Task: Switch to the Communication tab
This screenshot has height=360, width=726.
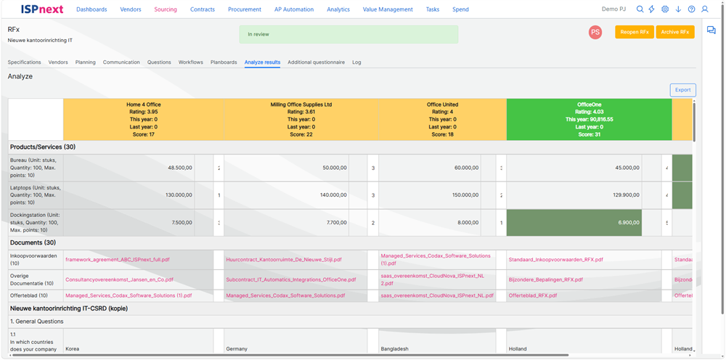Action: [x=121, y=62]
